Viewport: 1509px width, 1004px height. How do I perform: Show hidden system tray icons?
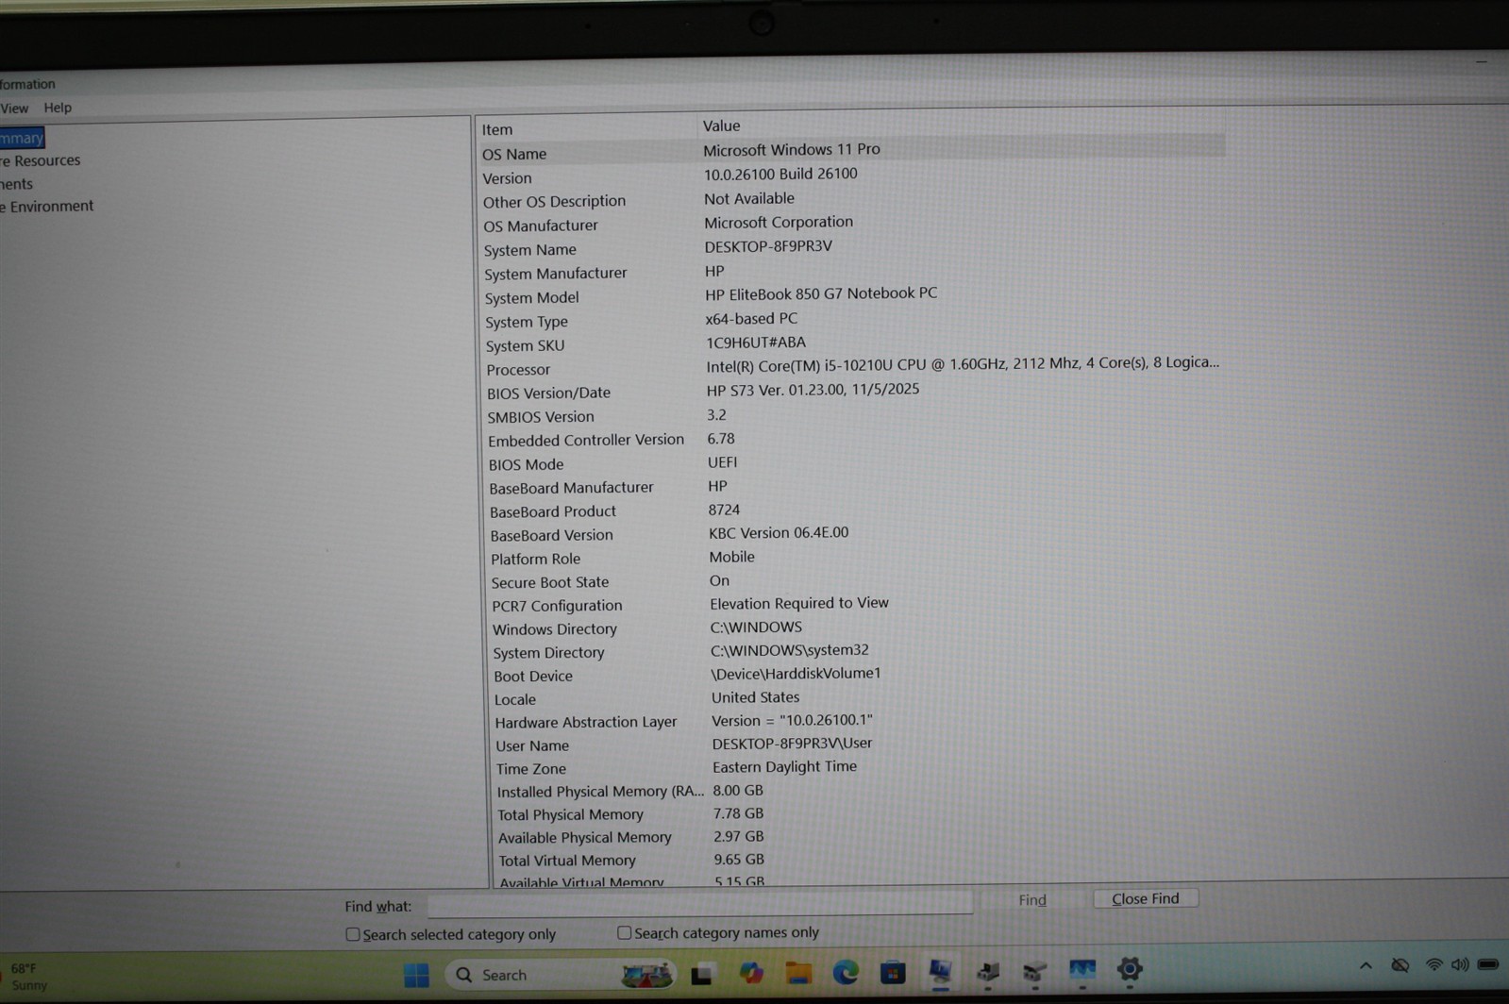tap(1366, 965)
